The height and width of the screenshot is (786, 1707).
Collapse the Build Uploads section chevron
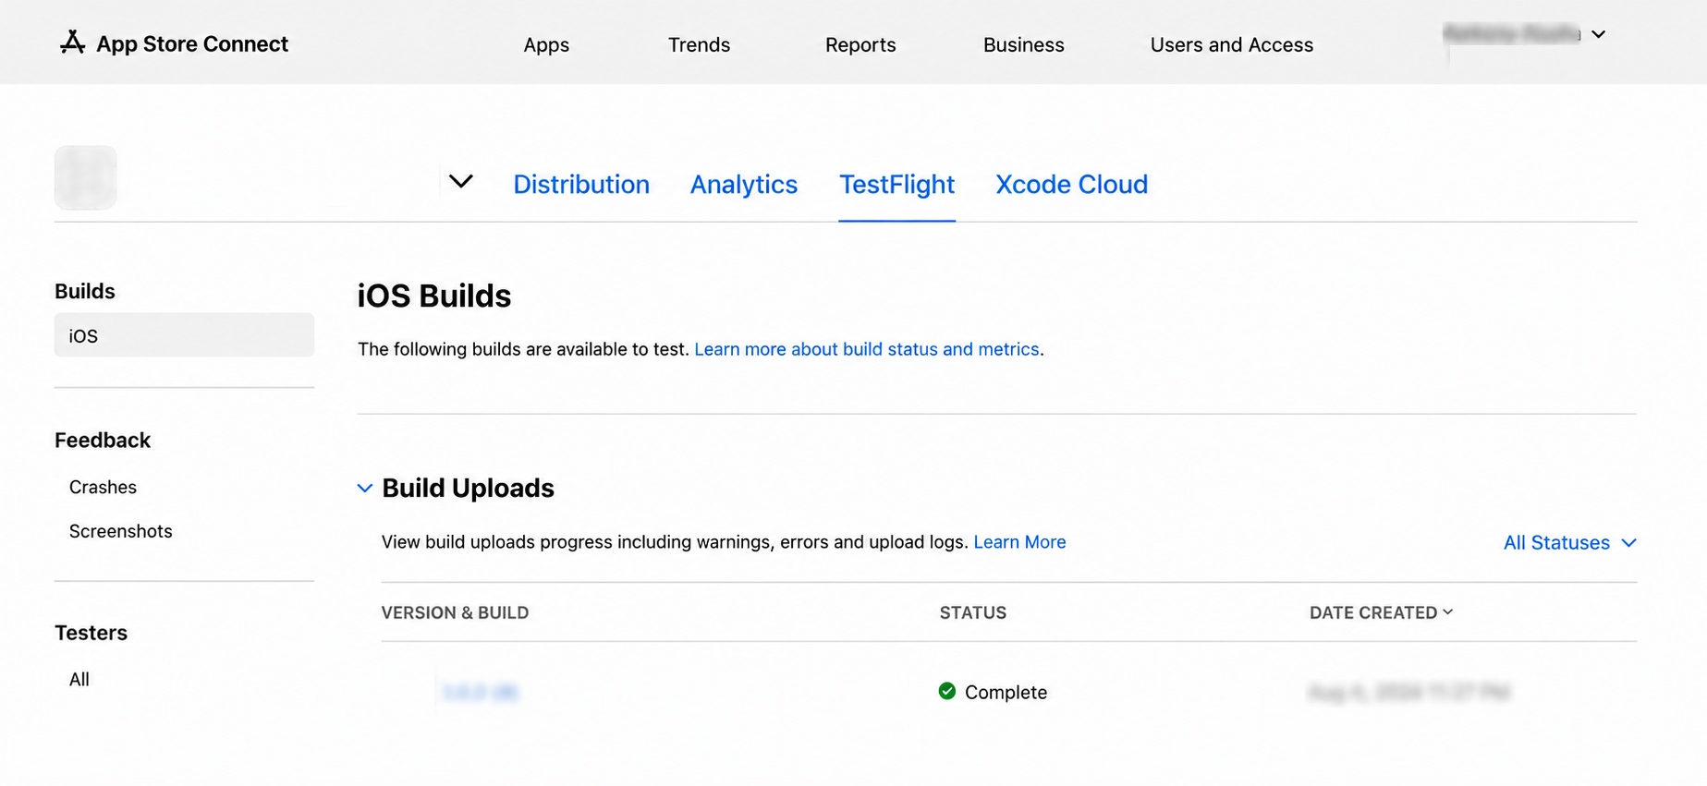click(365, 488)
